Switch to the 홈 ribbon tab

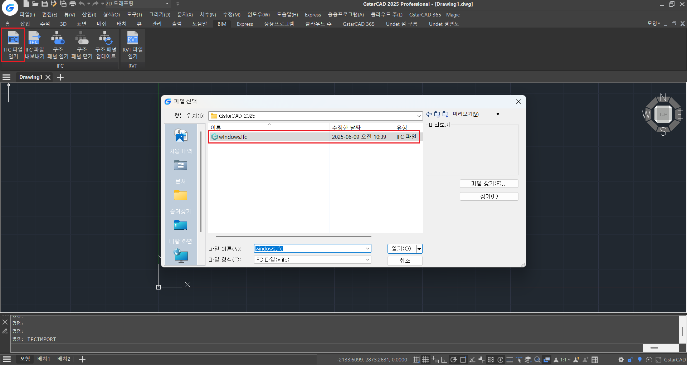(x=8, y=24)
